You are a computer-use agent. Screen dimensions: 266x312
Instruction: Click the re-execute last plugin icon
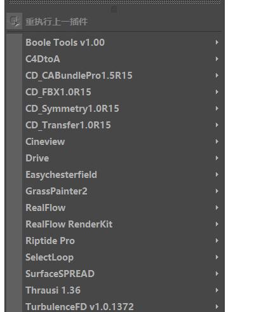(14, 21)
